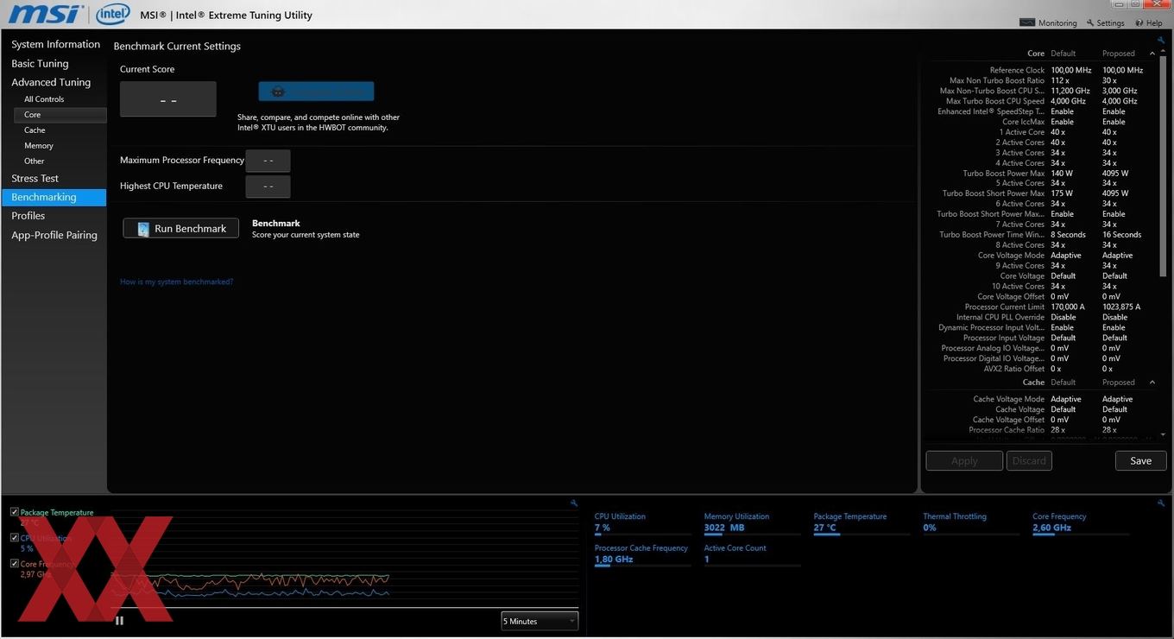Select Other under Advanced Tuning
The image size is (1174, 639).
[35, 161]
